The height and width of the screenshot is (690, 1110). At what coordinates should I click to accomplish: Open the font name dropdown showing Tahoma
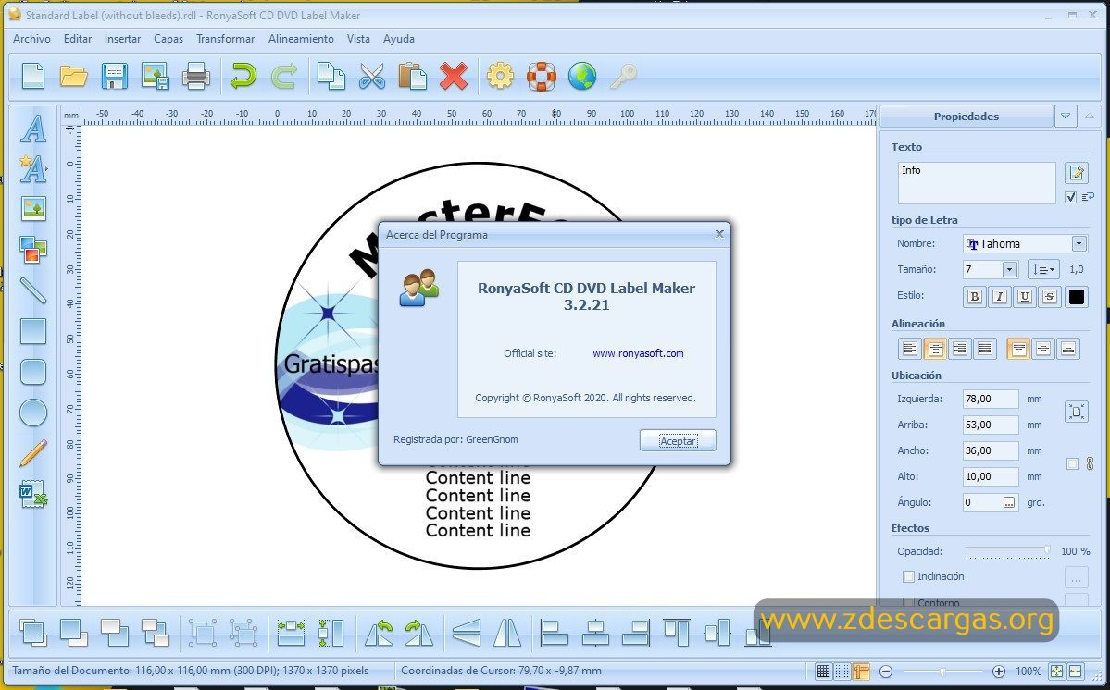[x=1079, y=244]
